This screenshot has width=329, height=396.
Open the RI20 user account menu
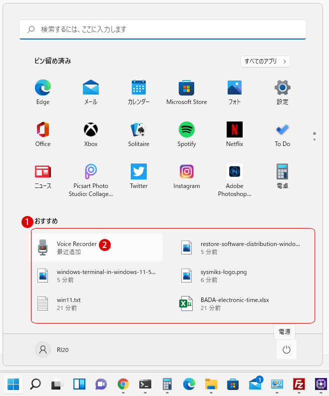tap(52, 350)
